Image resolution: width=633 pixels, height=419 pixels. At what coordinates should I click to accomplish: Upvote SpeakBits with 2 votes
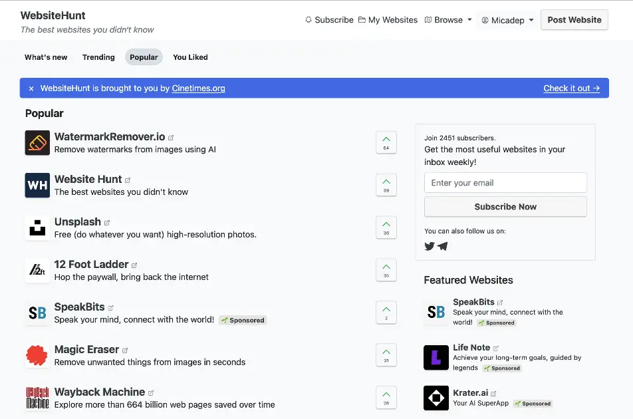(x=386, y=313)
